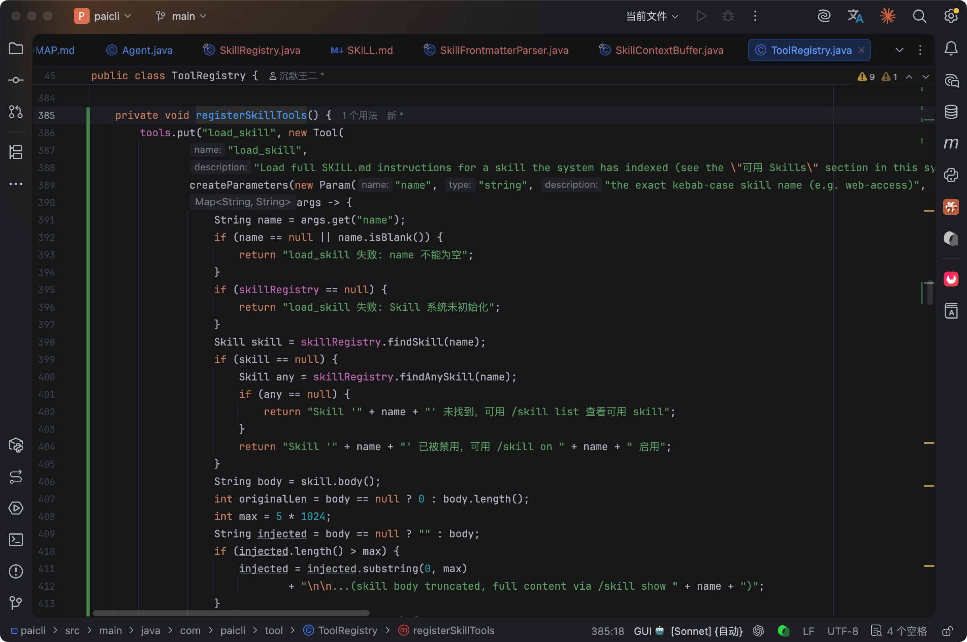Open the AI tool window with gear icon on left sidebar

(x=15, y=445)
